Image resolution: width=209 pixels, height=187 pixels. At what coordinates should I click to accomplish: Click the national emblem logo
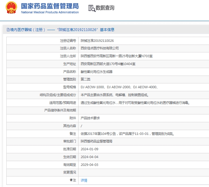tap(11, 8)
